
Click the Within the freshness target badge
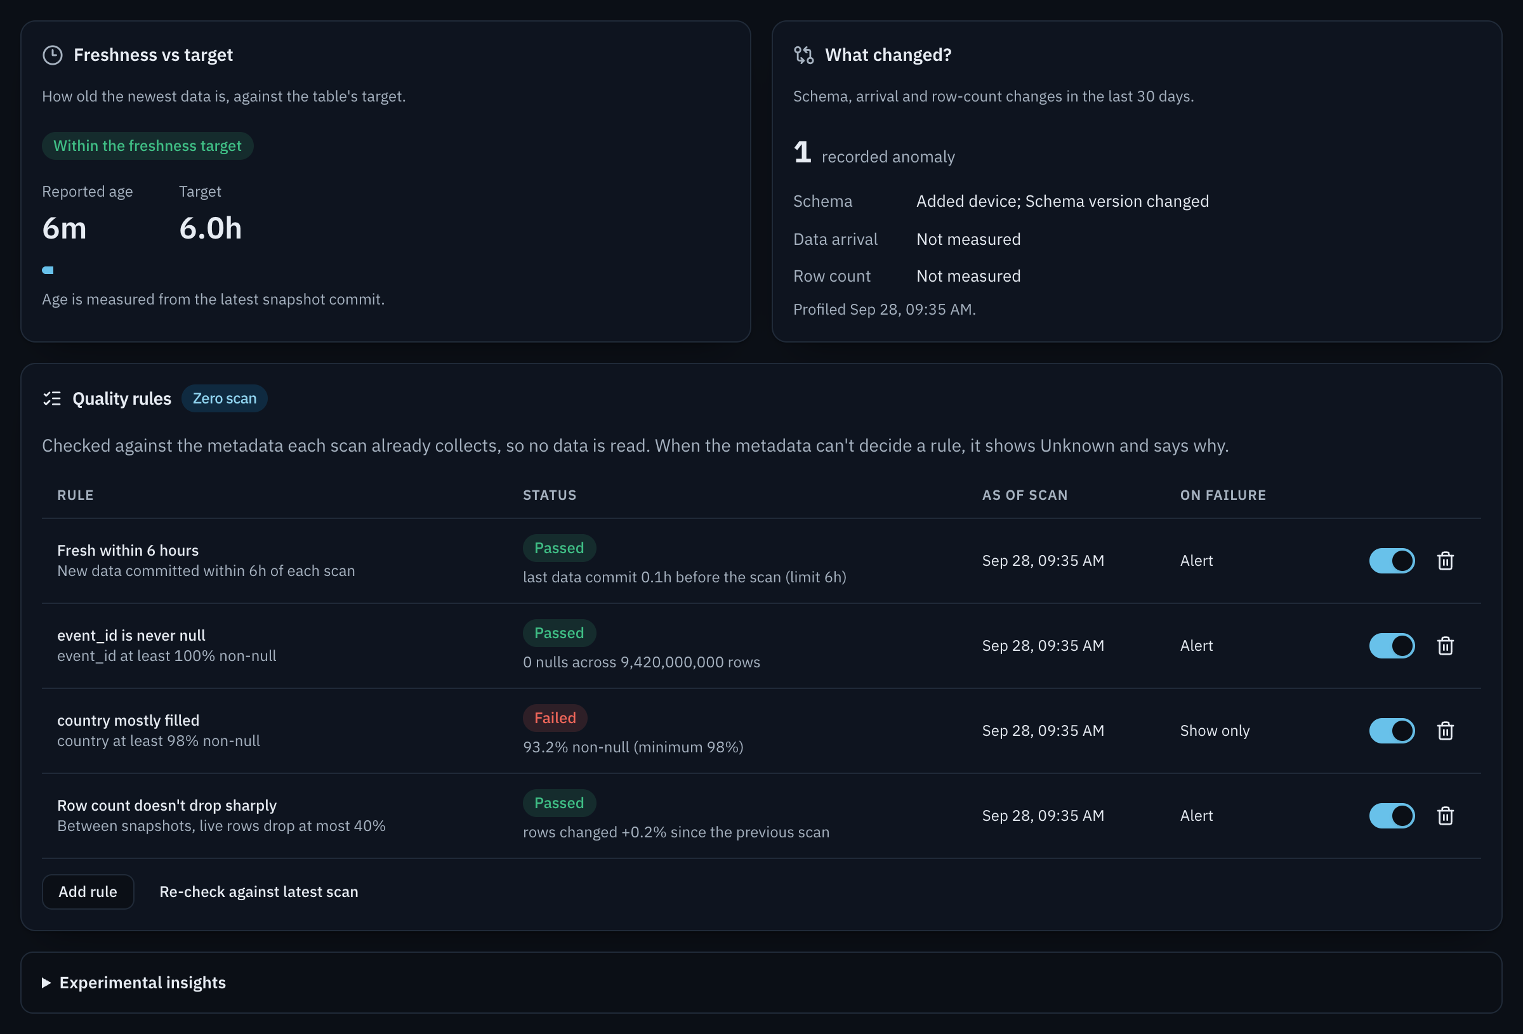[x=147, y=145]
